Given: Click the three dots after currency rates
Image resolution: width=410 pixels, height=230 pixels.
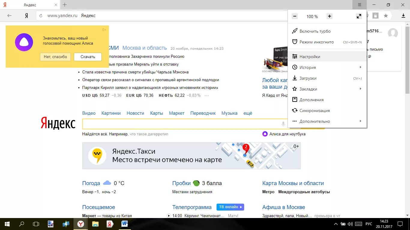Looking at the screenshot, I should click(207, 96).
